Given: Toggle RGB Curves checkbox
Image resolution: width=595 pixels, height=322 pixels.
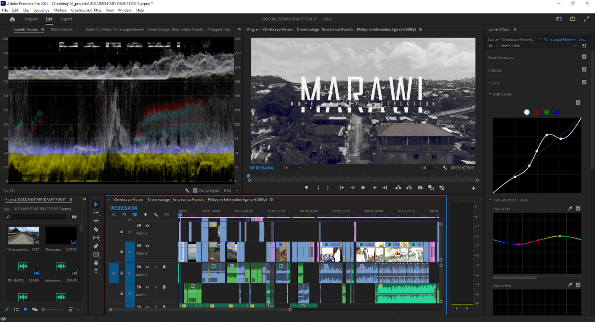Looking at the screenshot, I should [578, 103].
